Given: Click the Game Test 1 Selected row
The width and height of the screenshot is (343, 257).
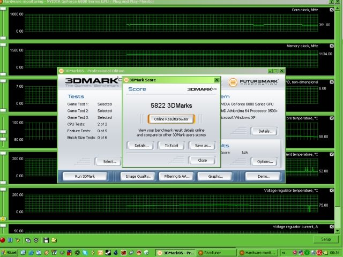Looking at the screenshot, I should [90, 104].
